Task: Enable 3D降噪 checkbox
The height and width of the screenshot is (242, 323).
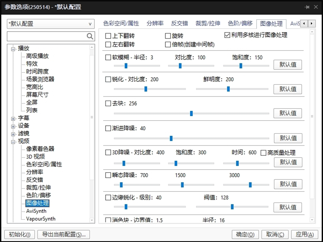Action: [x=108, y=152]
